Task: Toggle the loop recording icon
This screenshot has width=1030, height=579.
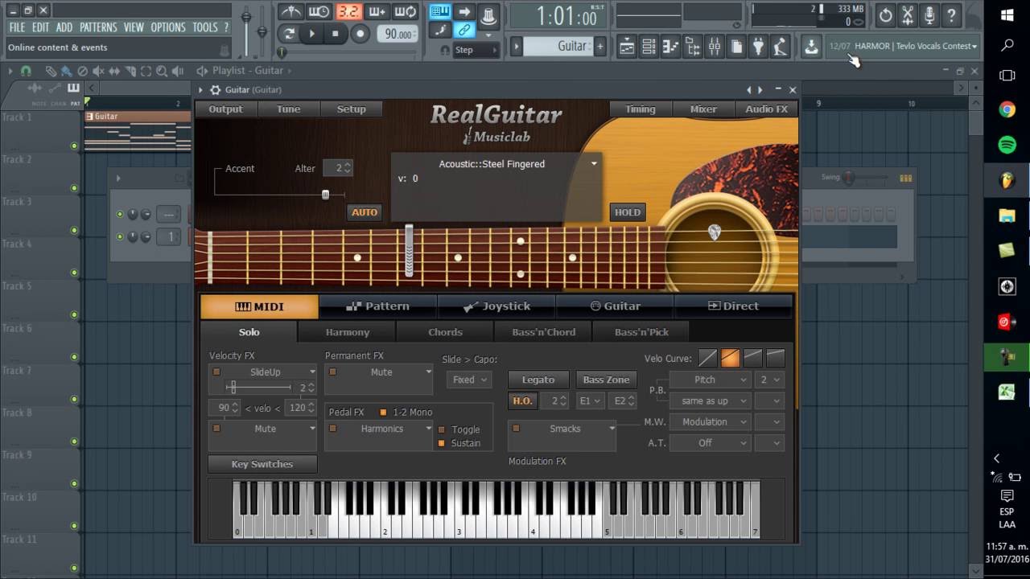Action: pyautogui.click(x=406, y=12)
